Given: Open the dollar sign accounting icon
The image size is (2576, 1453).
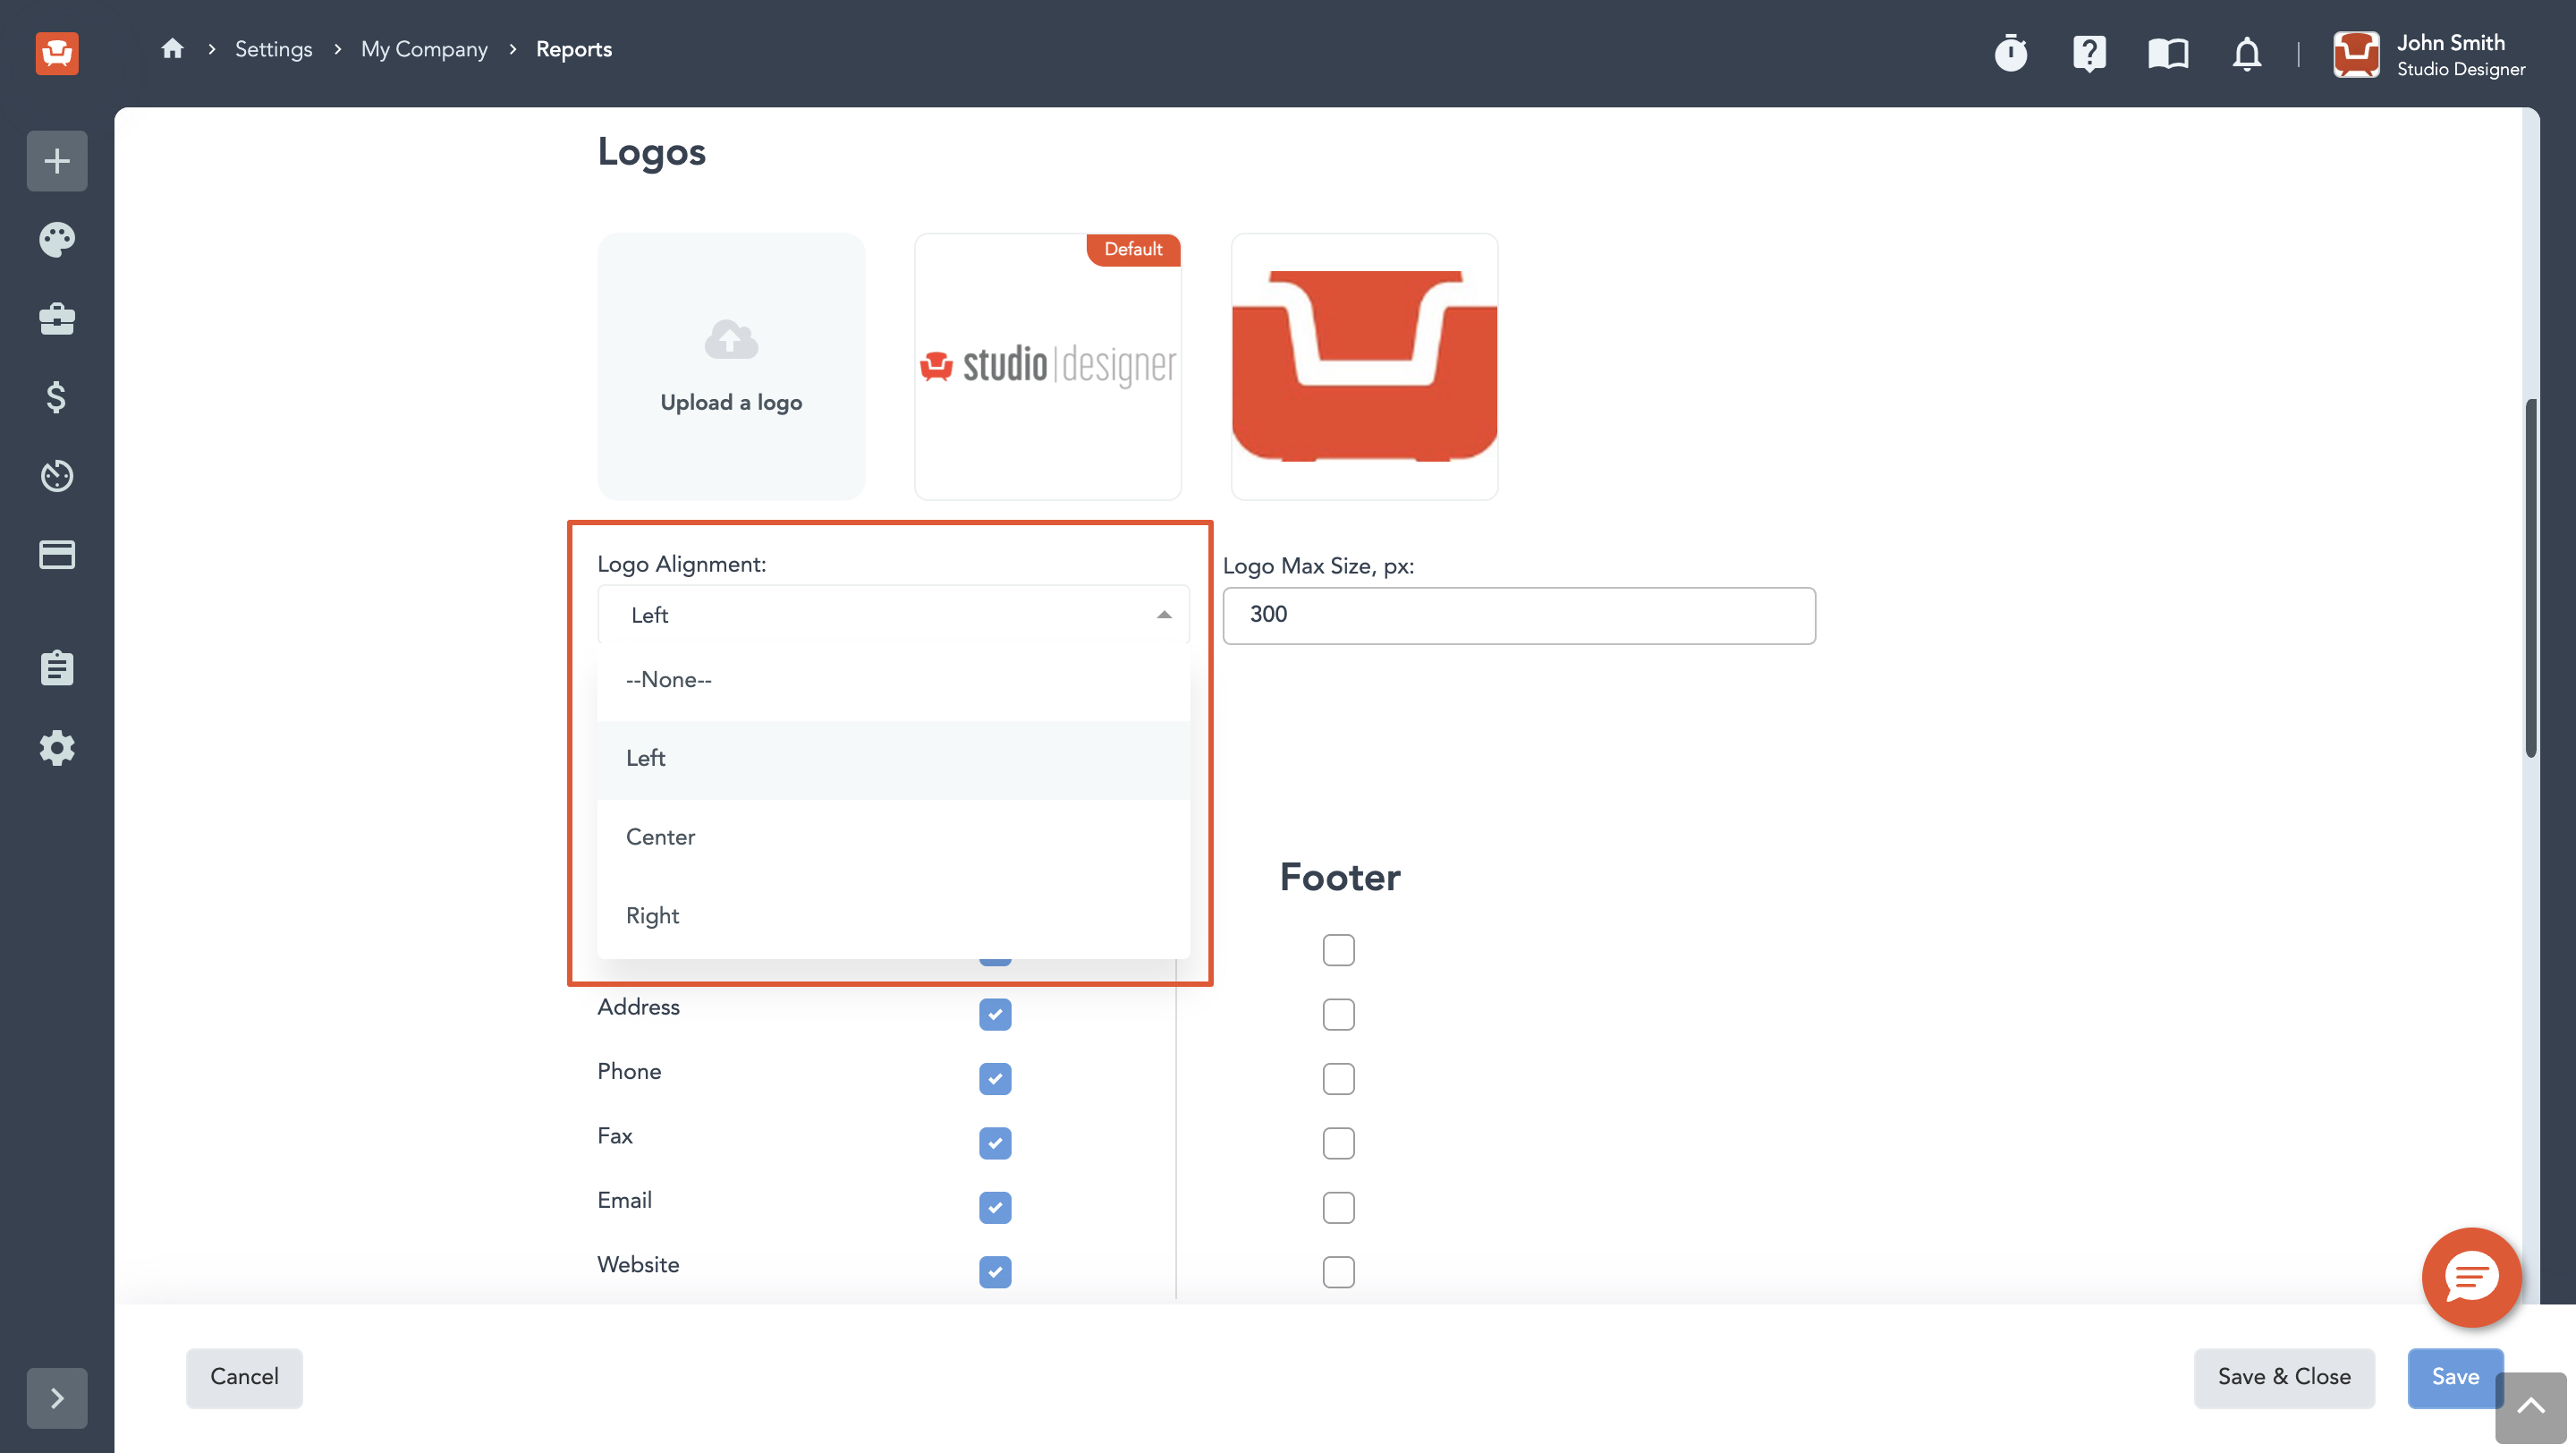Looking at the screenshot, I should (x=57, y=397).
